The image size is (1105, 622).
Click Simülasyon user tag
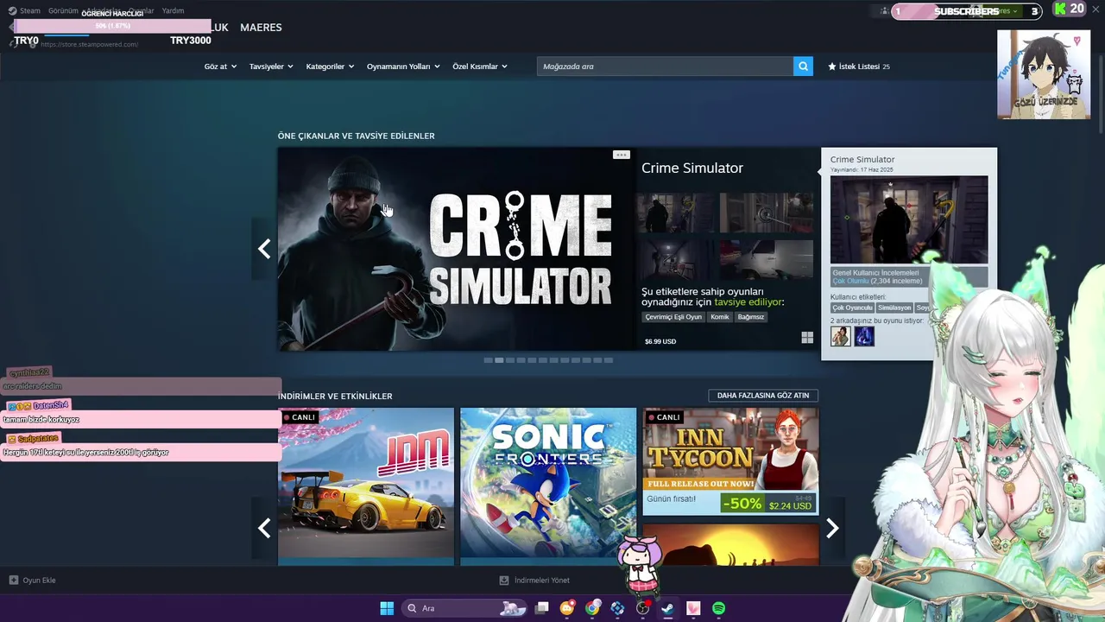pyautogui.click(x=894, y=308)
